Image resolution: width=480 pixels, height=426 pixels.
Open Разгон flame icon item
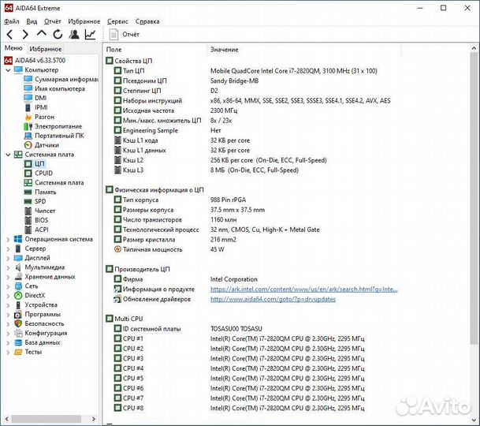[x=28, y=117]
